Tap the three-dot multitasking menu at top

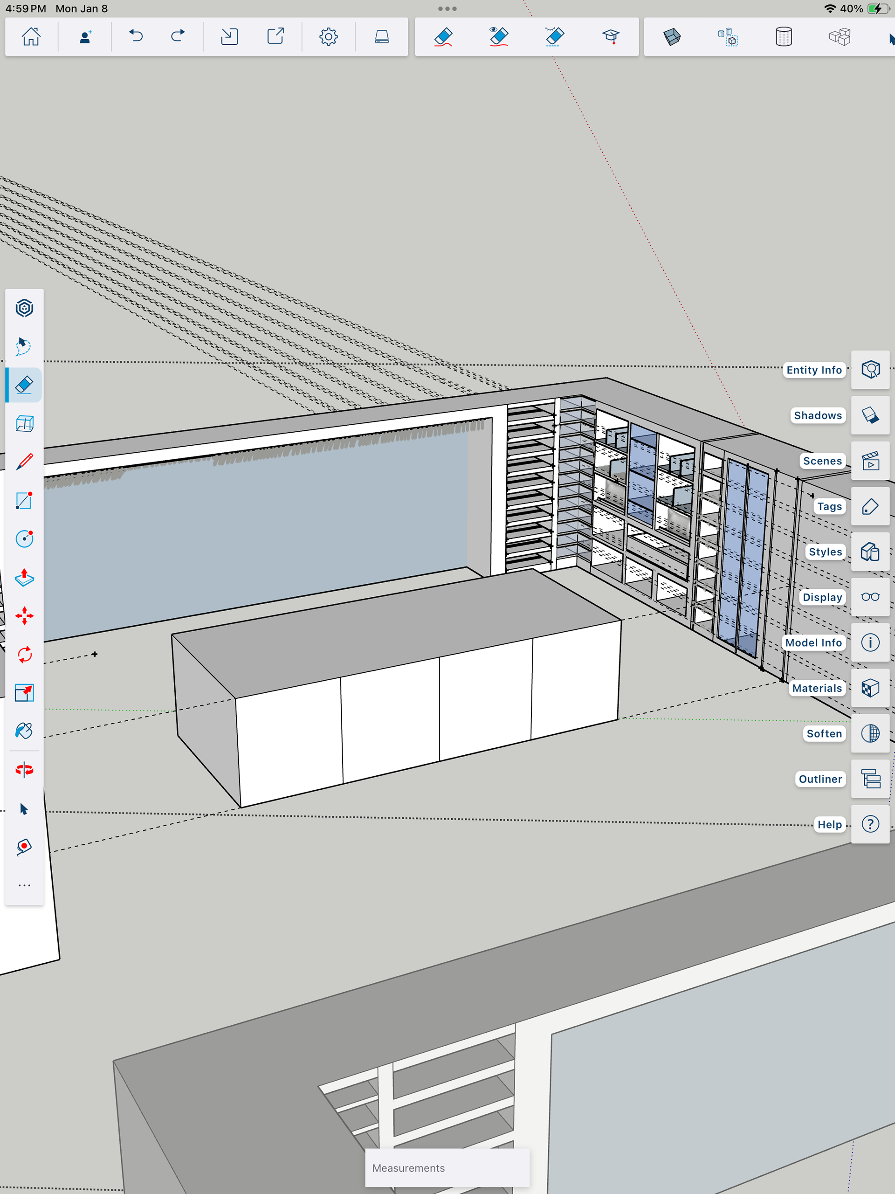pyautogui.click(x=447, y=9)
